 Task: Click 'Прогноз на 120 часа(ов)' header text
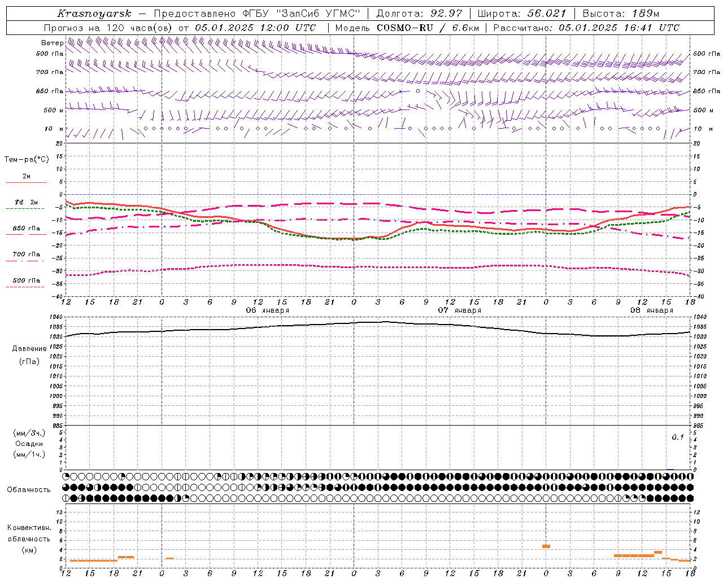(x=109, y=28)
